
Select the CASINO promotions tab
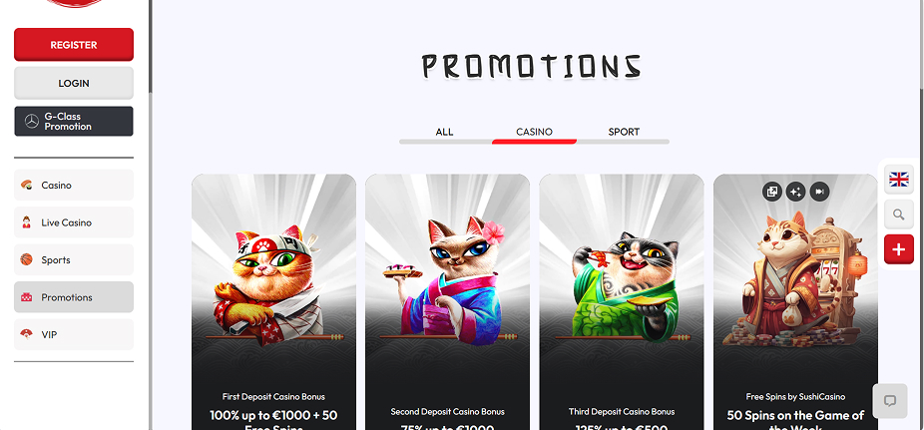click(535, 132)
